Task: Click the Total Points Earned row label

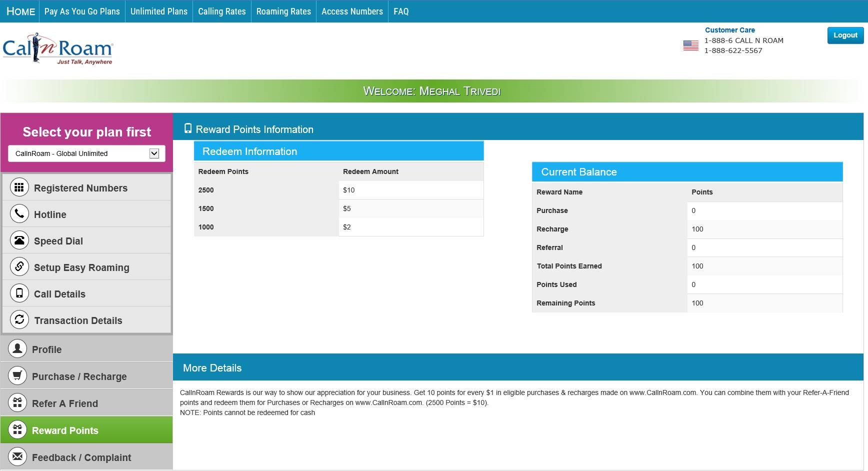Action: (569, 266)
